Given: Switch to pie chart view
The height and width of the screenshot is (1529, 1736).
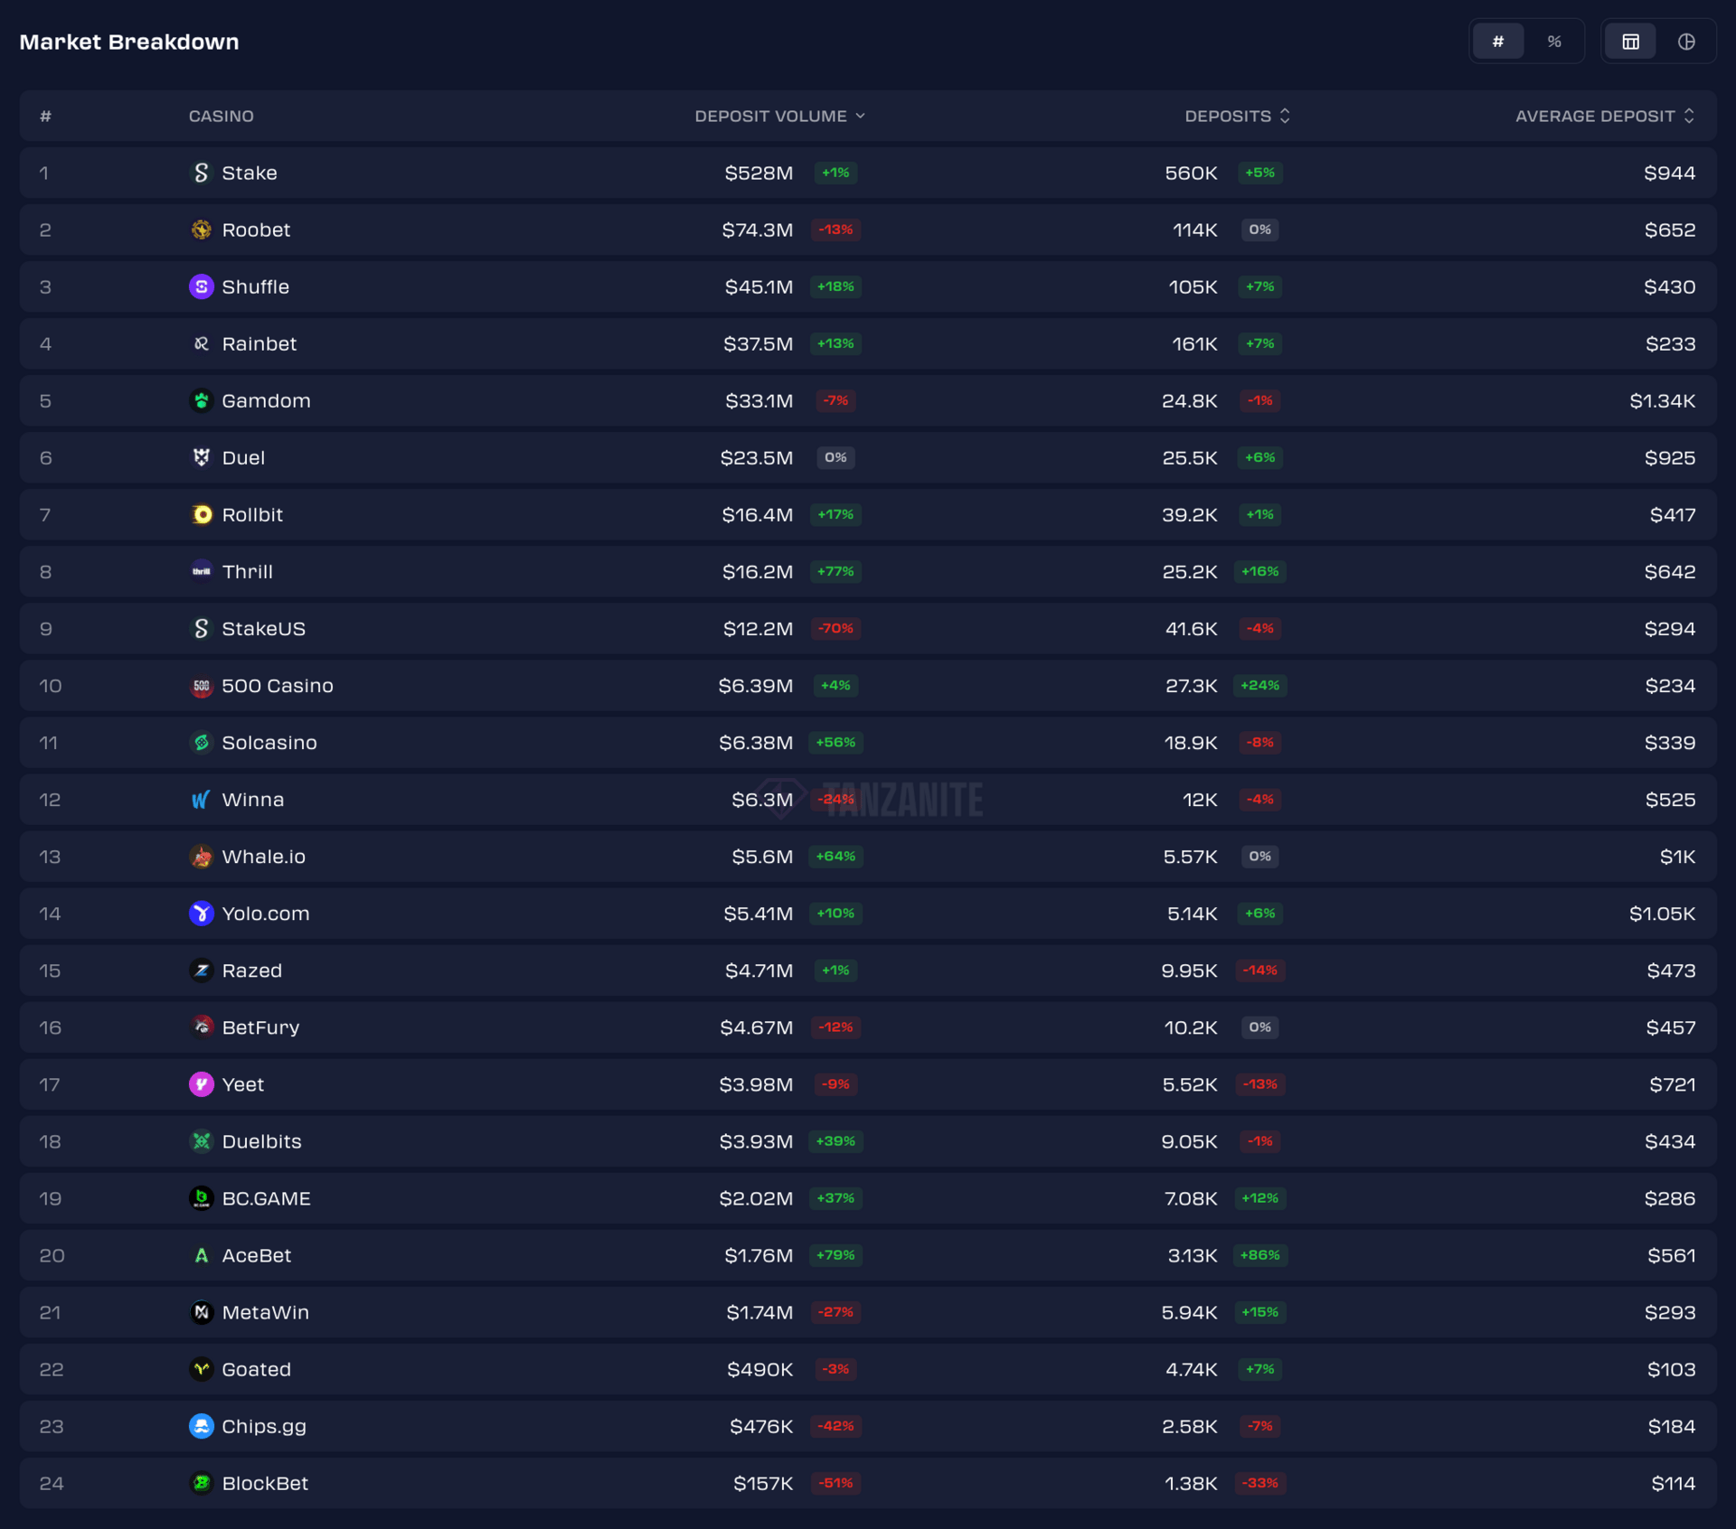Looking at the screenshot, I should [1685, 42].
